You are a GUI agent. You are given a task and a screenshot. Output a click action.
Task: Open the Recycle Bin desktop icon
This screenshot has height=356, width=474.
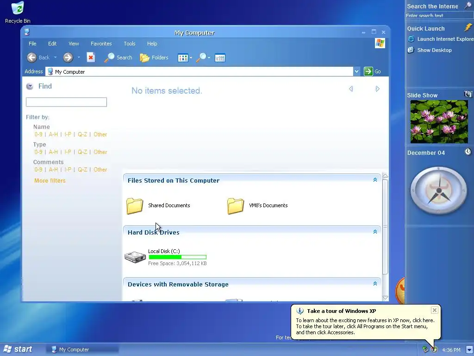[18, 13]
